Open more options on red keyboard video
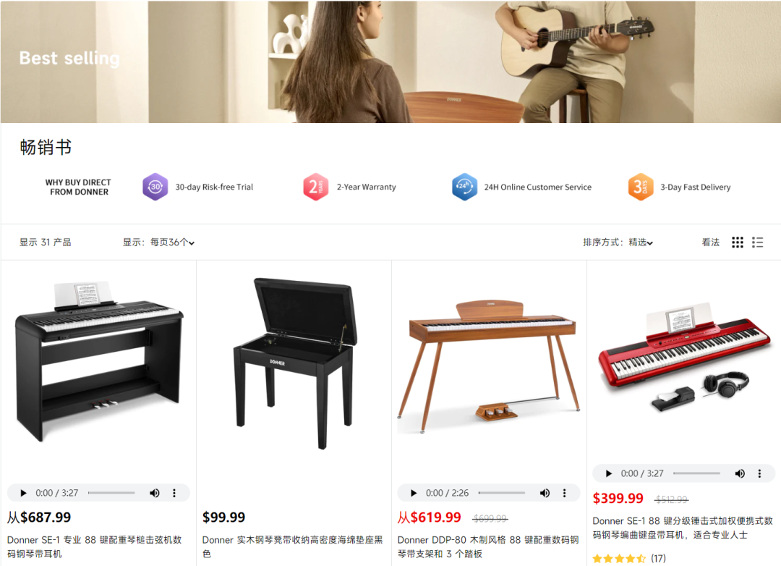This screenshot has height=566, width=781. click(x=759, y=474)
